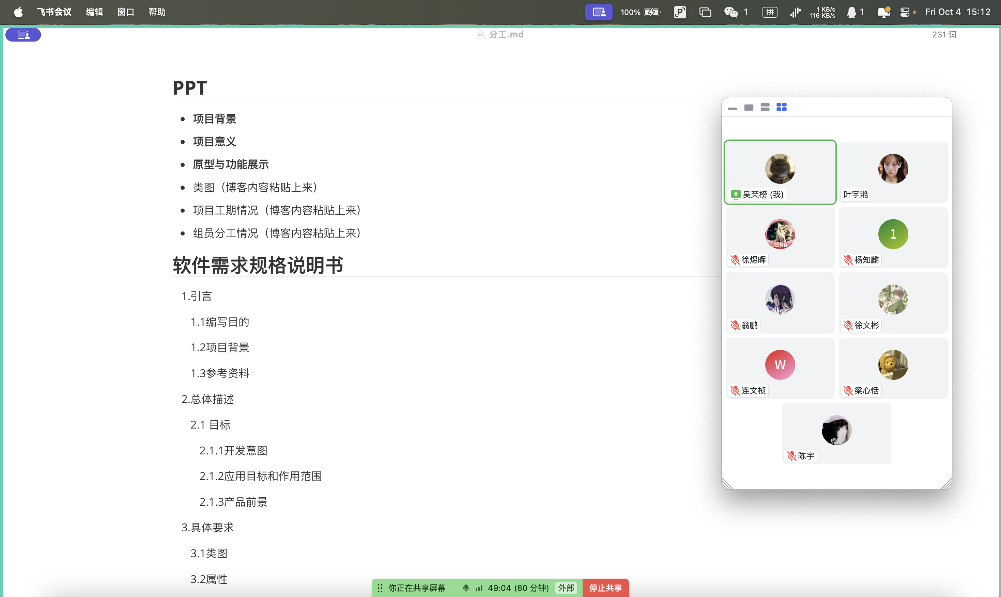Click the red 停止共享 button
This screenshot has height=597, width=1001.
(605, 588)
